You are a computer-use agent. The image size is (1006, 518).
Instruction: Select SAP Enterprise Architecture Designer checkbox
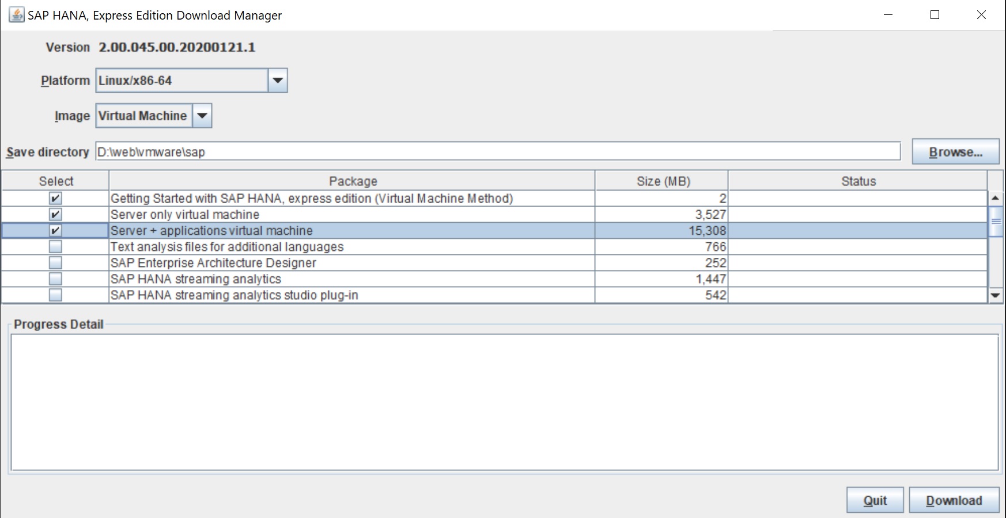pyautogui.click(x=55, y=263)
